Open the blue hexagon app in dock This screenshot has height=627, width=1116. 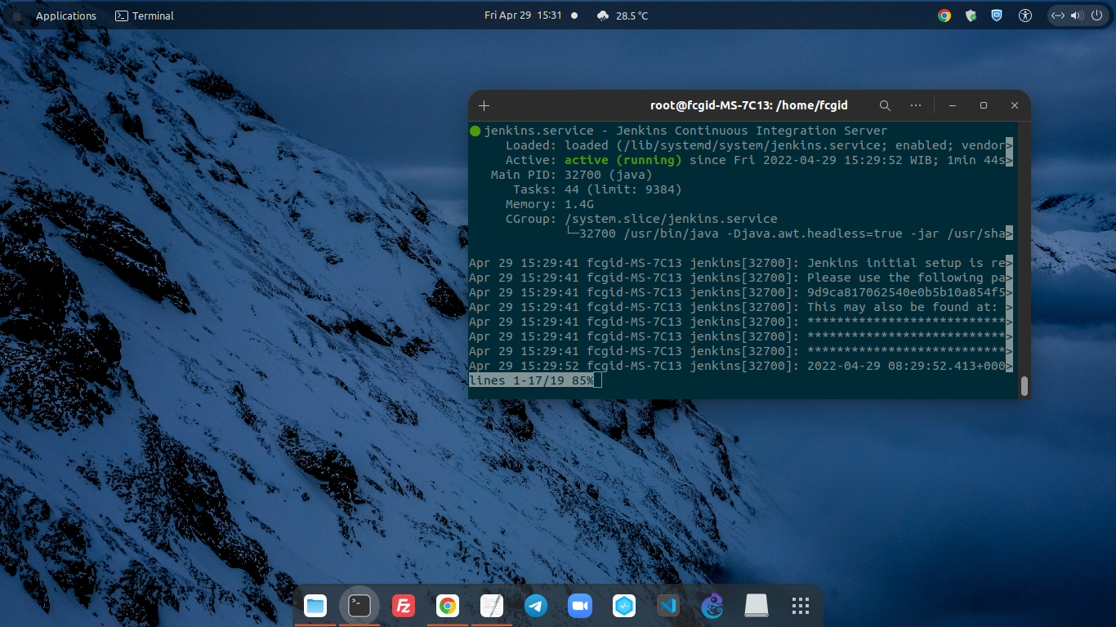[624, 606]
